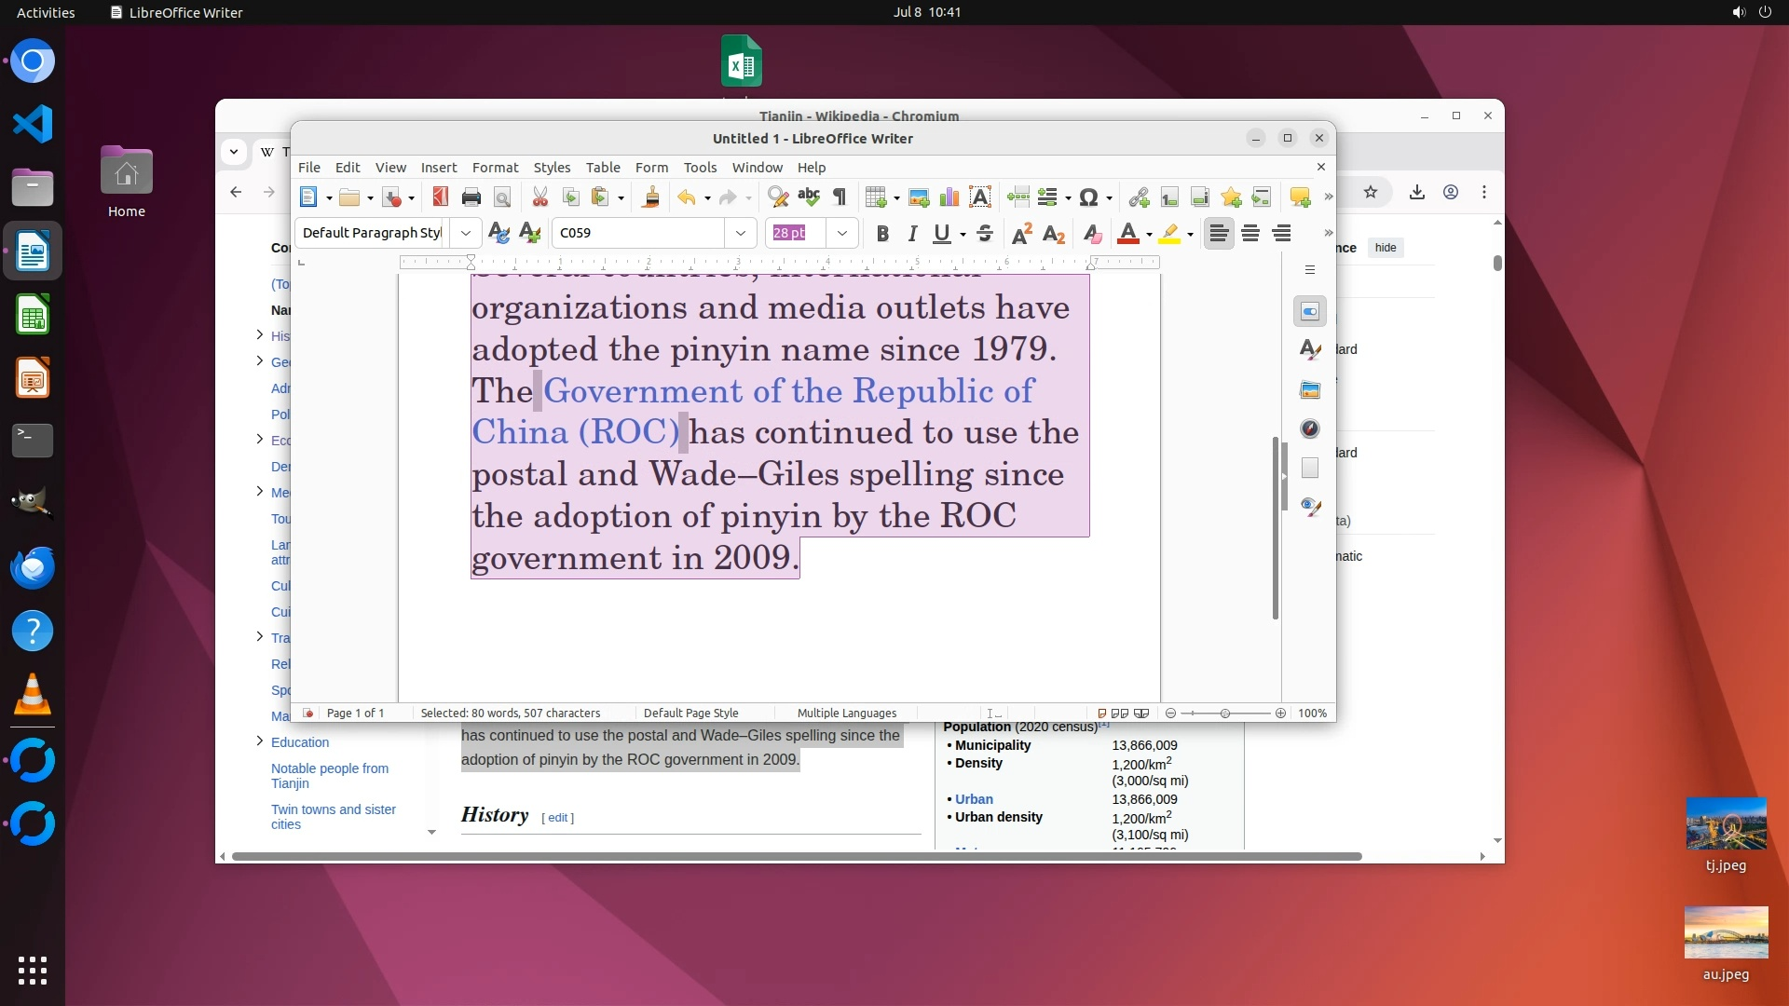This screenshot has width=1789, height=1006.
Task: Click the zoom slider handle
Action: tap(1225, 714)
